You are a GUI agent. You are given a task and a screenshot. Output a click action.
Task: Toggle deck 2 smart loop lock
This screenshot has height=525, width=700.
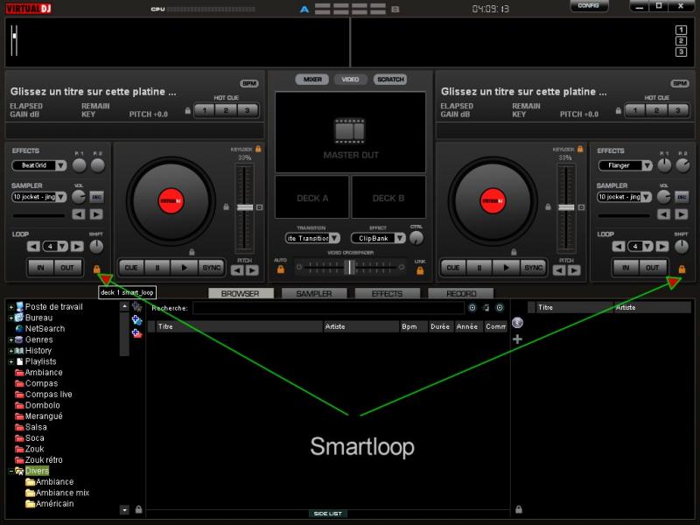tap(682, 269)
